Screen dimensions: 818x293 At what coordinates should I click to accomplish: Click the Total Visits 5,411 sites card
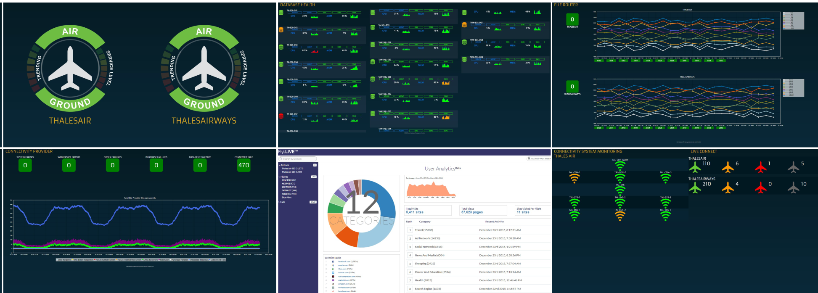coord(428,211)
